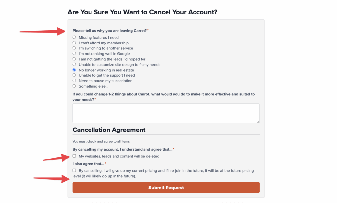
Task: Click the 'Cancellation Agreement' section heading
Action: tap(109, 130)
